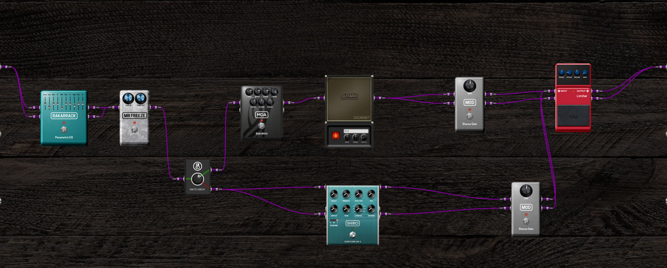Adjust the Shiroverb Roomsize slider

coord(334,222)
